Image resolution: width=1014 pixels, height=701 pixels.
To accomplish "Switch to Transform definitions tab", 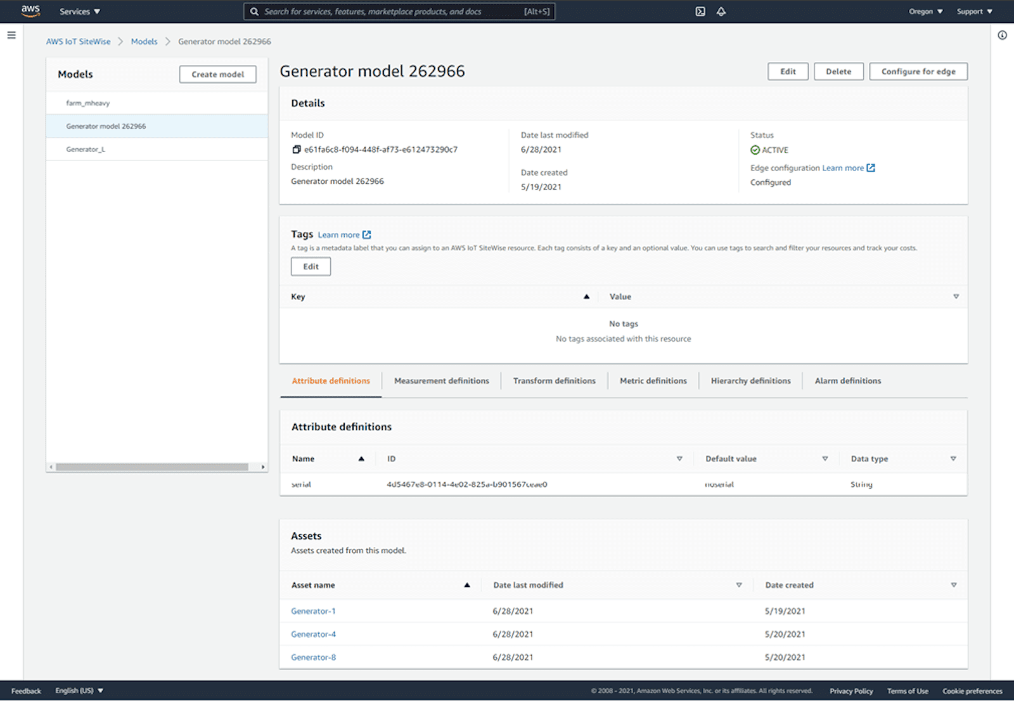I will click(555, 381).
